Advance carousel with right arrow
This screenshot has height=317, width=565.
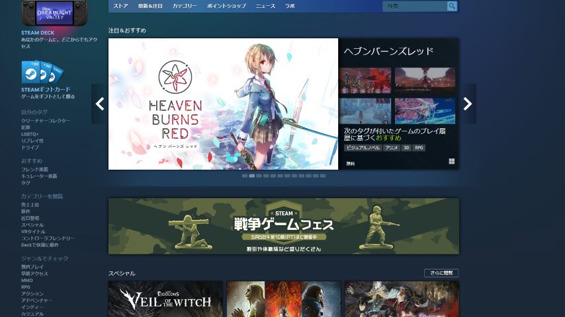(468, 104)
